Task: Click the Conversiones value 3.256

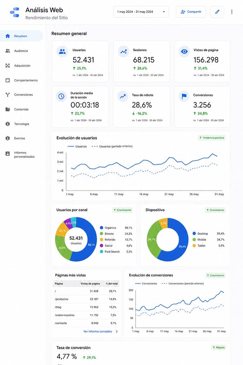Action: 202,105
